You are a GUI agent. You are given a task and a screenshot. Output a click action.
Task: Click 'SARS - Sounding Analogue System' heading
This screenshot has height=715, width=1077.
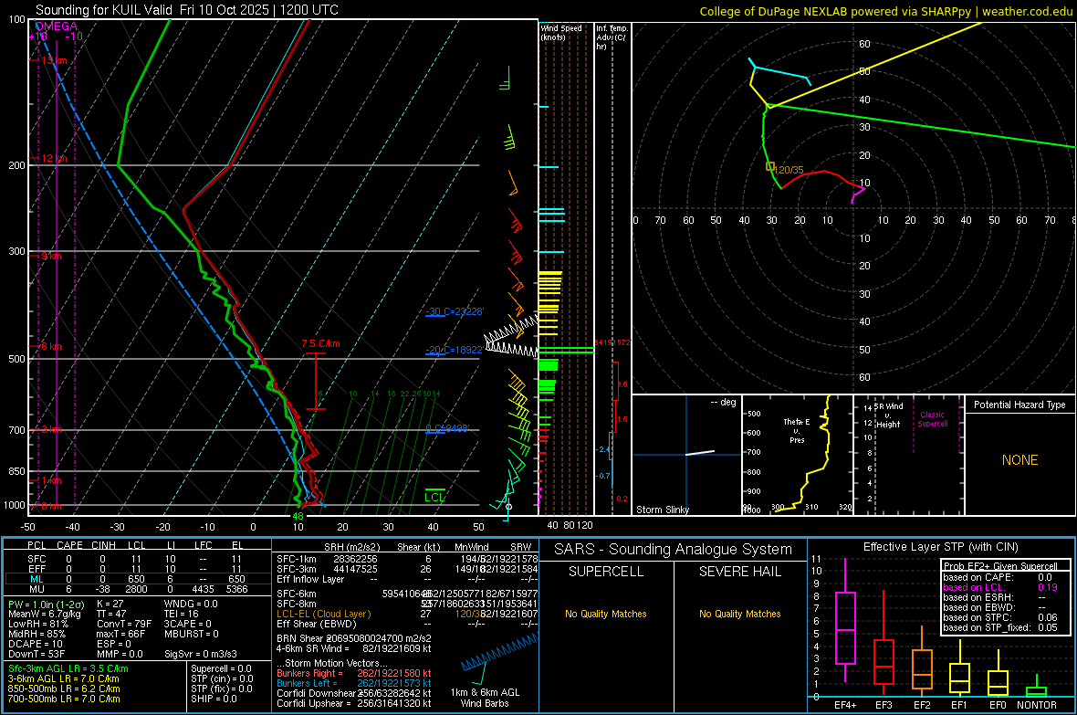pos(673,550)
